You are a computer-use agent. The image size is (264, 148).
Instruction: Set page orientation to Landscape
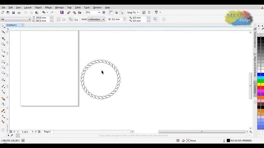click(64, 19)
